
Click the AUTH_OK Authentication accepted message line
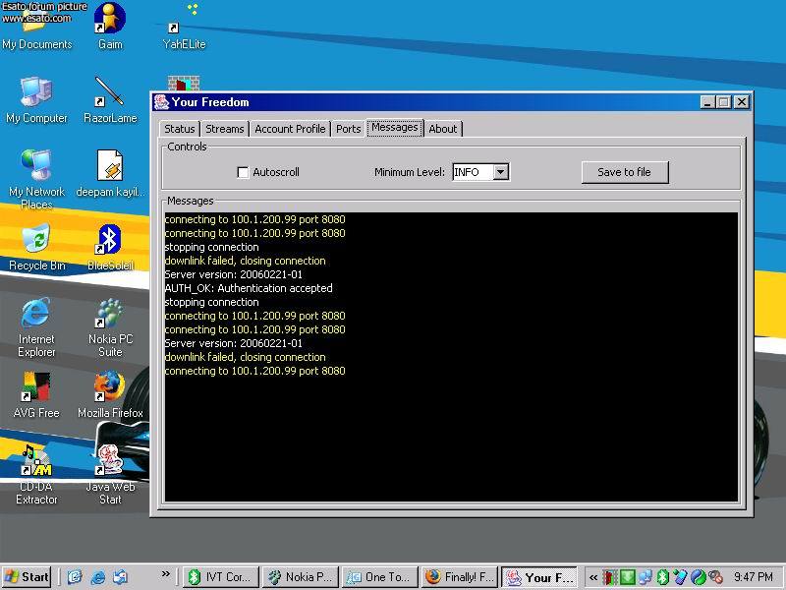click(x=249, y=288)
